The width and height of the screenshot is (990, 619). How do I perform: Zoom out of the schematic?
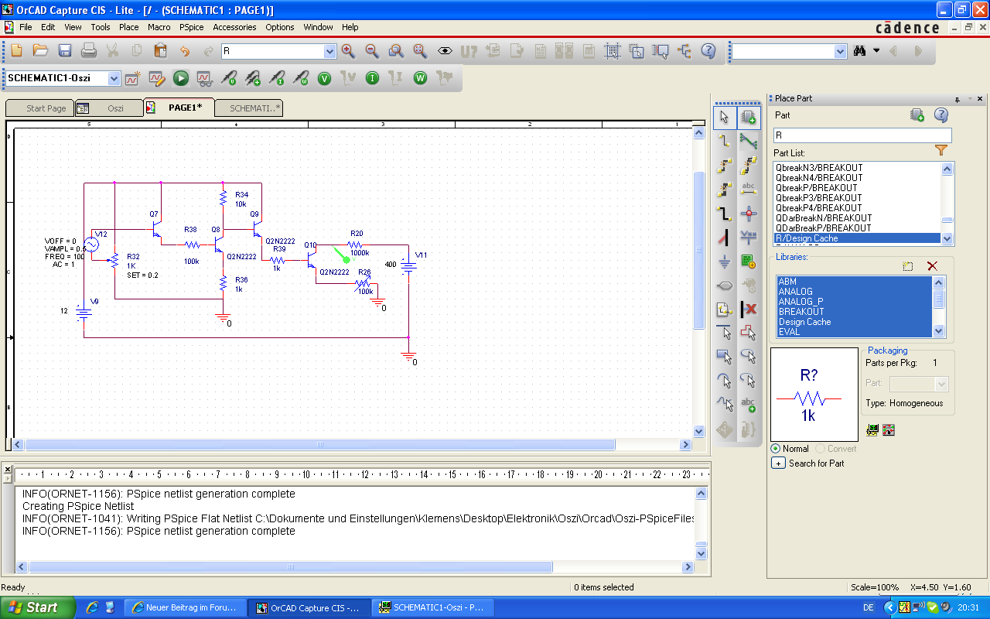tap(373, 51)
